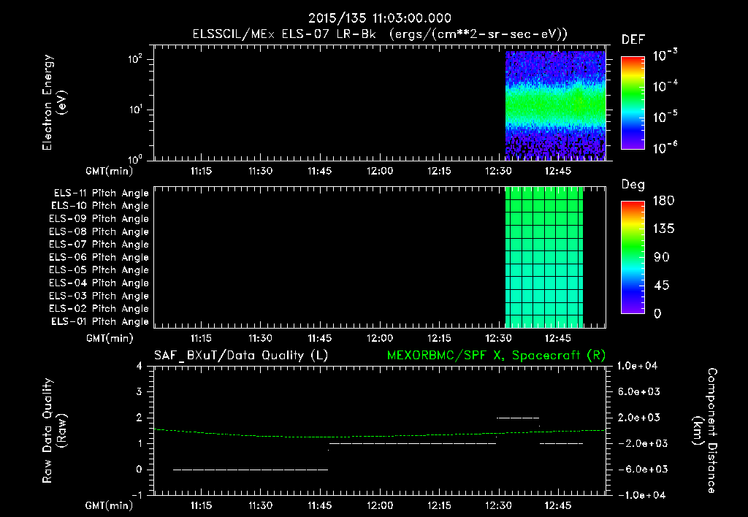Image resolution: width=748 pixels, height=517 pixels.
Task: Click GMT(min) label under the data quality panel
Action: pos(109,505)
